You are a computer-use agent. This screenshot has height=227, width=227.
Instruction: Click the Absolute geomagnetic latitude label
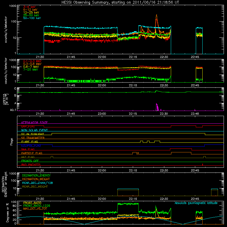(196, 203)
